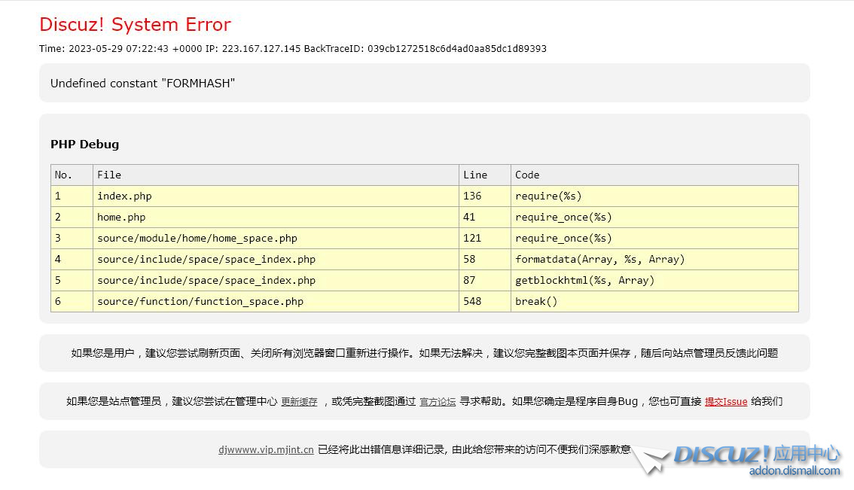
Task: Select the index.php file cell
Action: pyautogui.click(x=124, y=196)
